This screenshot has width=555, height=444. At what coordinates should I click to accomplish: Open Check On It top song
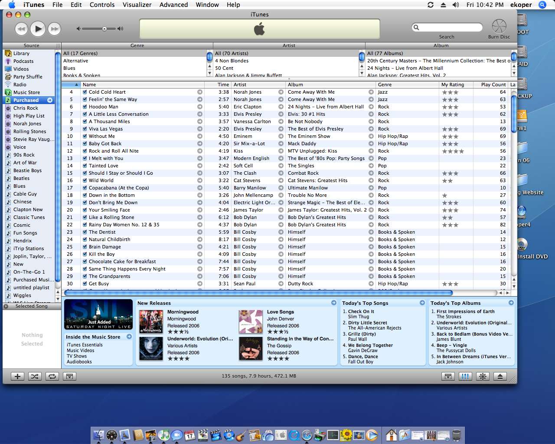coord(361,311)
